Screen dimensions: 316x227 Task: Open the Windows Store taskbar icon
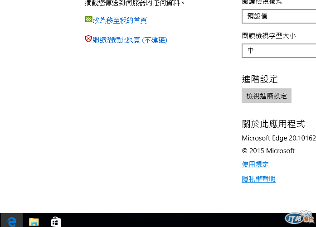point(56,222)
